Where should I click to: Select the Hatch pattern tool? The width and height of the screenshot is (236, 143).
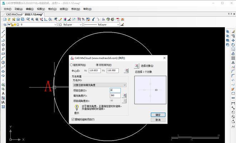[3, 107]
